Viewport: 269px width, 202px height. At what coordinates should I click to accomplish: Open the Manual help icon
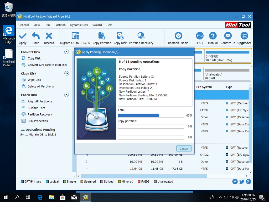(213, 36)
